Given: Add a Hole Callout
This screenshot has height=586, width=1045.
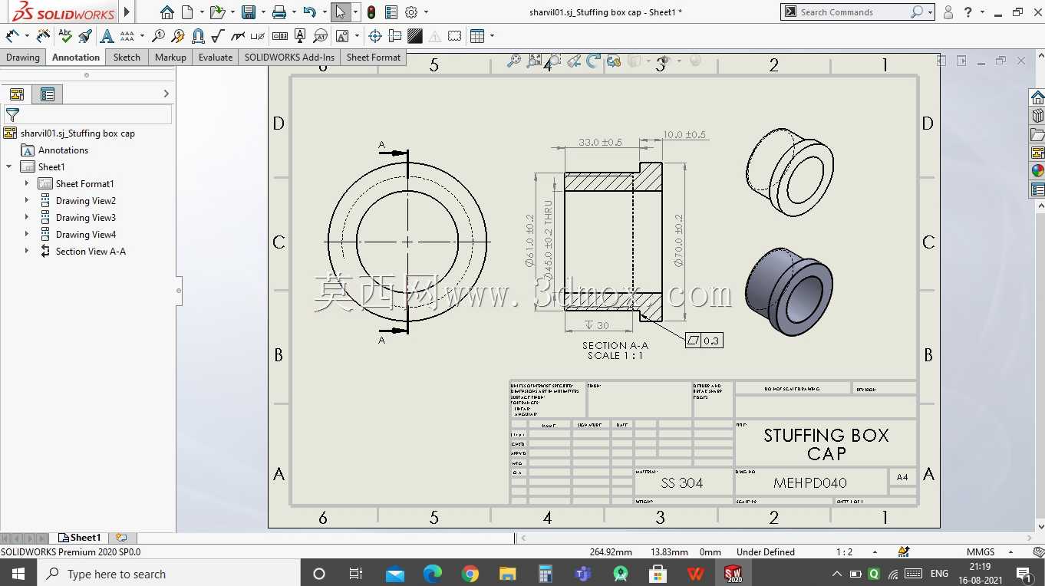Looking at the screenshot, I should click(x=258, y=36).
